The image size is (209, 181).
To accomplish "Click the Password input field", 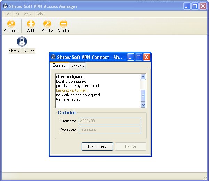I will tap(110, 130).
